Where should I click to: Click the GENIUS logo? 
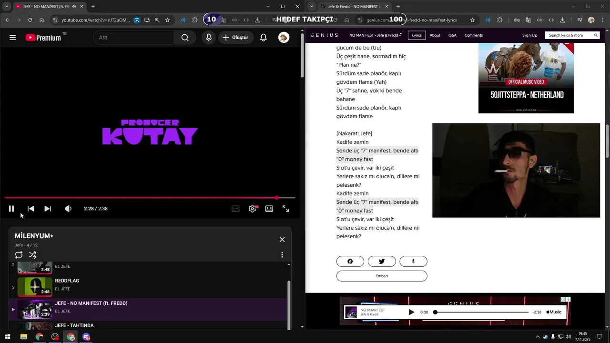(324, 35)
